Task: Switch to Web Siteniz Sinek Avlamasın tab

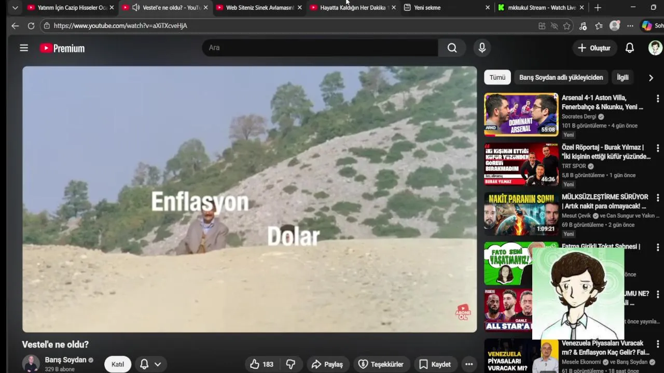Action: (x=259, y=8)
